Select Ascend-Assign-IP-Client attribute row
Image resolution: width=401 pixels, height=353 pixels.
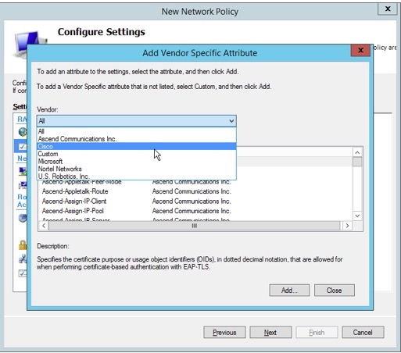click(195, 201)
